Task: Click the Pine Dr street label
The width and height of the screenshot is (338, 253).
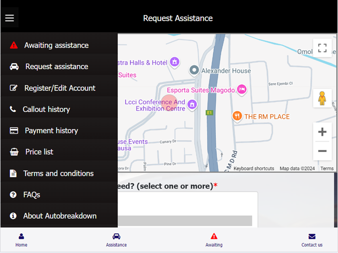Action: [170, 164]
